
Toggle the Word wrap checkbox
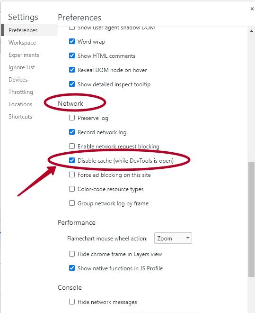click(72, 41)
